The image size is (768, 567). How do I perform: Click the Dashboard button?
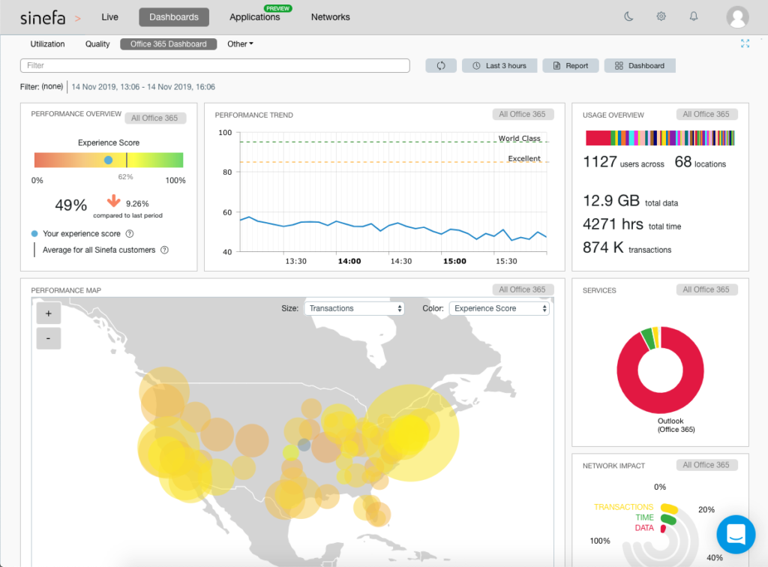click(x=640, y=65)
